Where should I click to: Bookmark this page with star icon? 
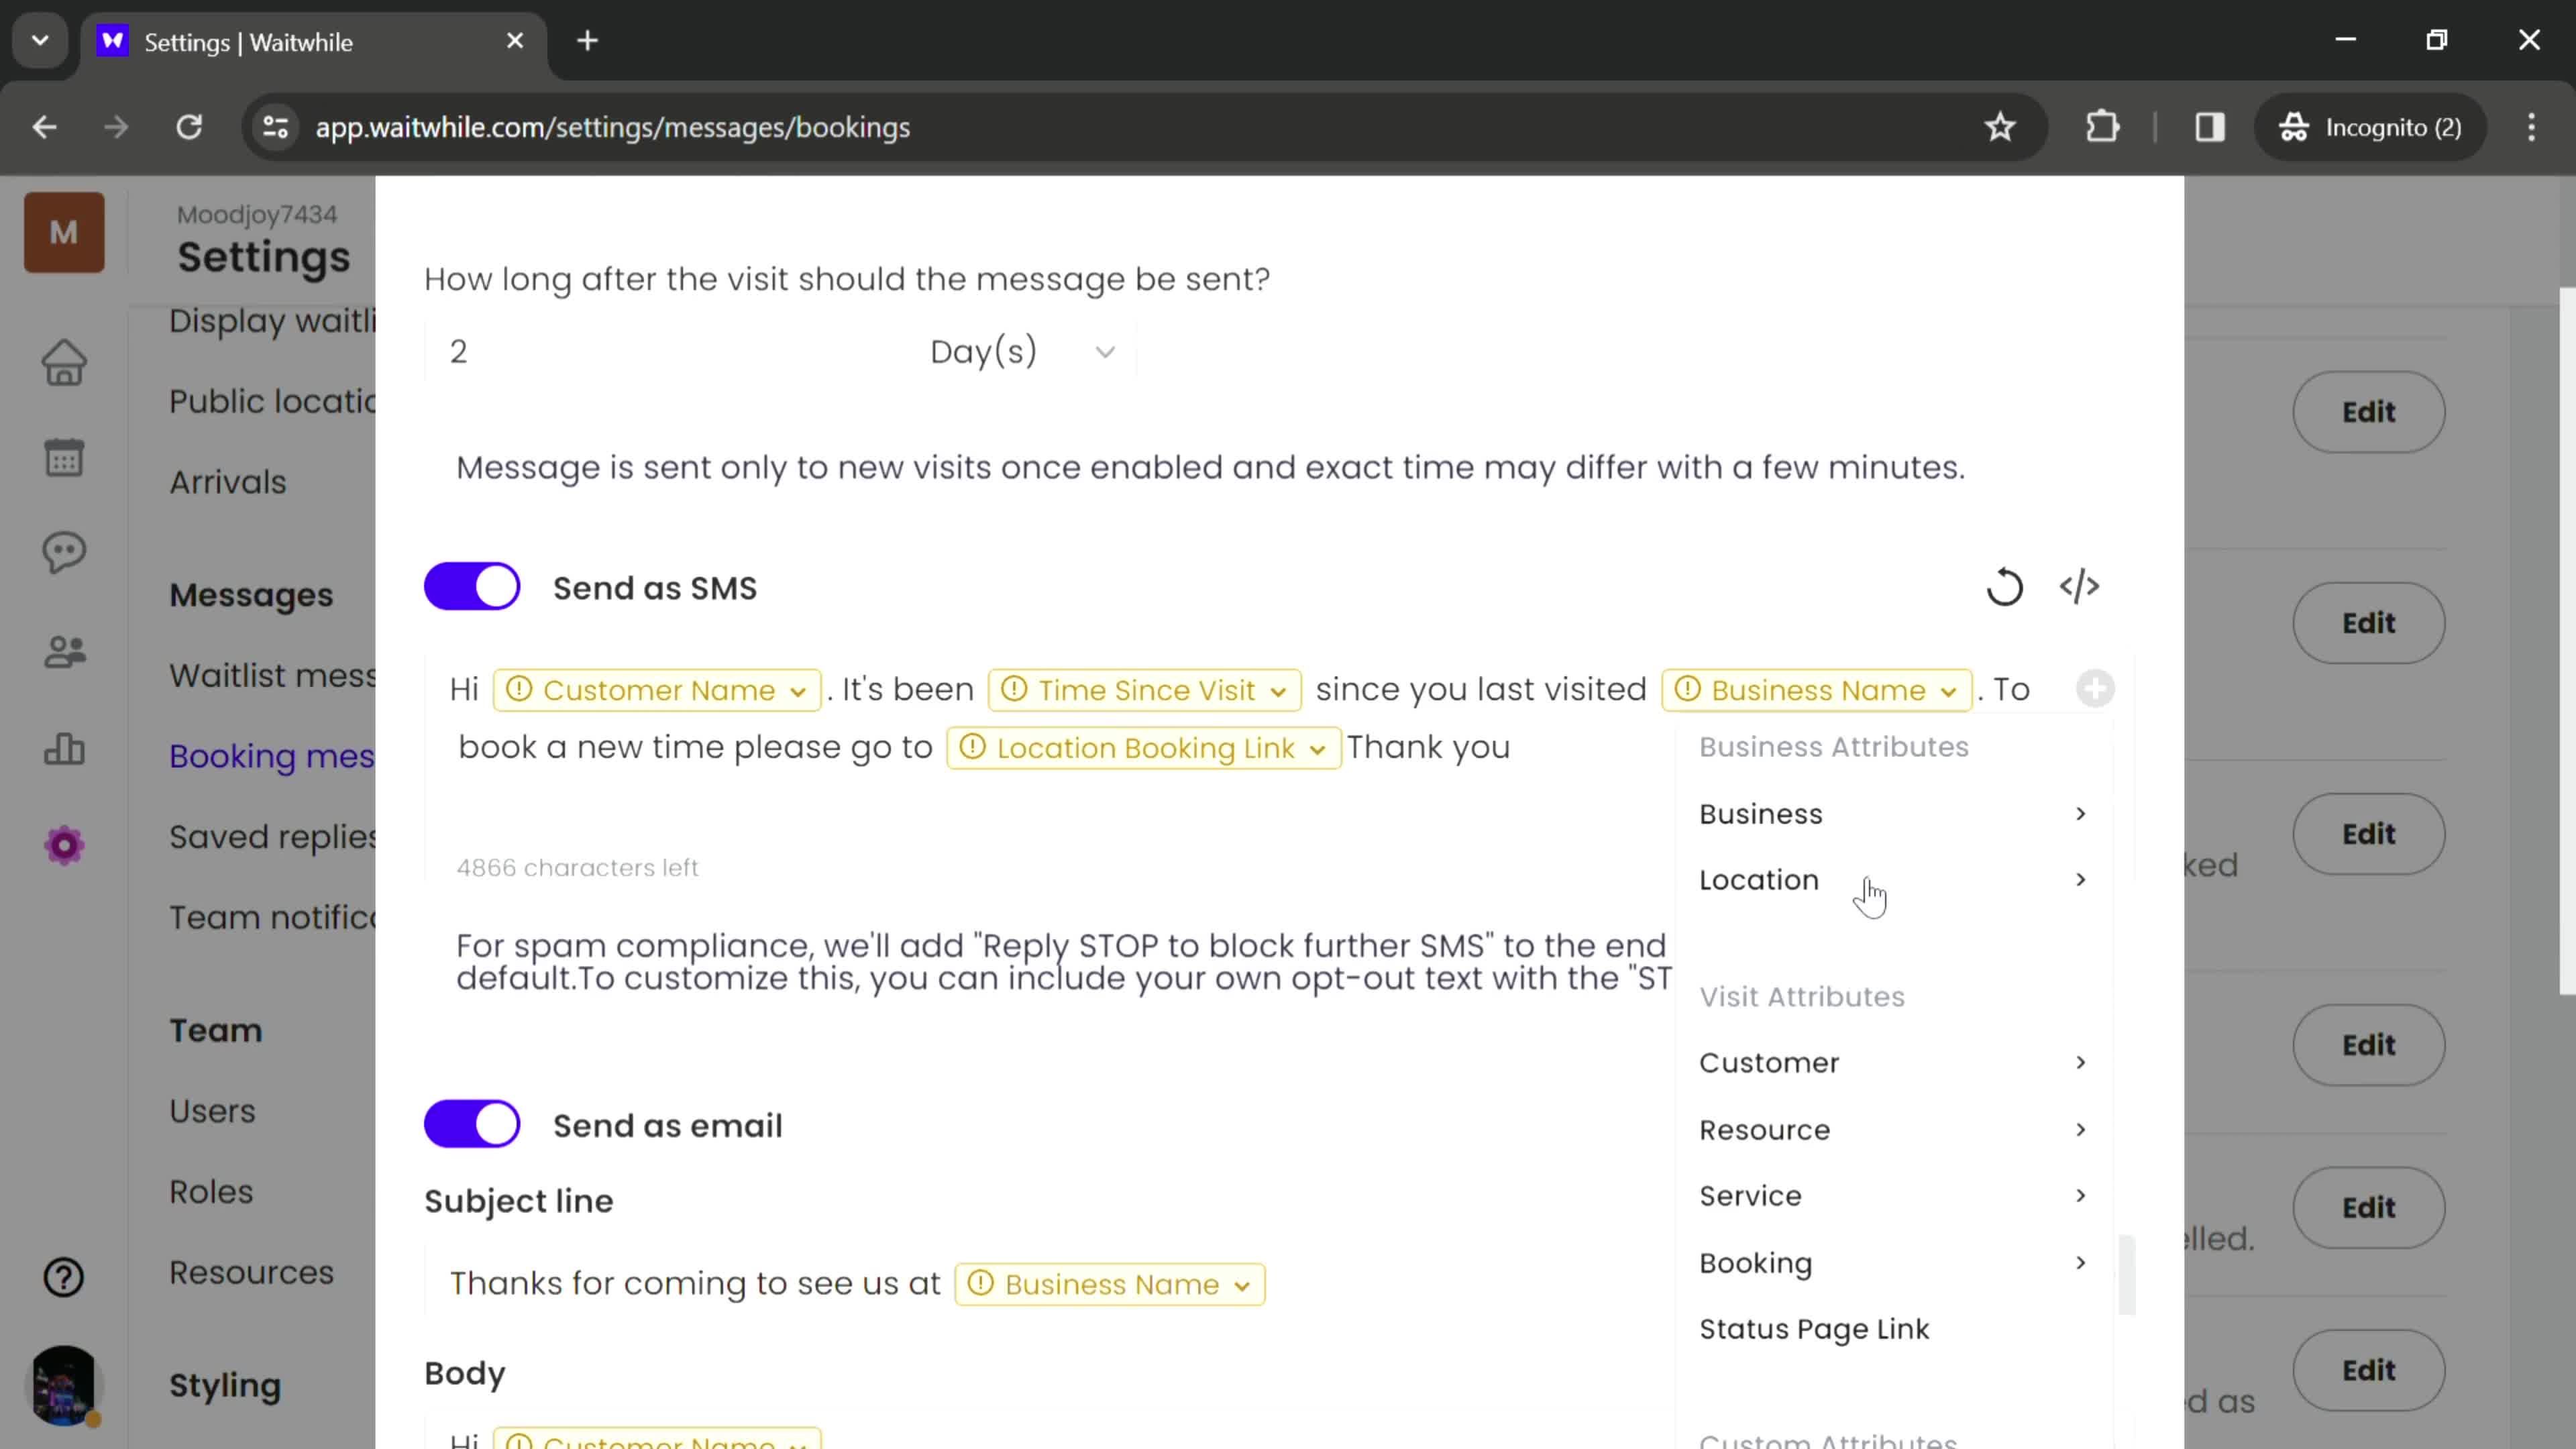1999,127
